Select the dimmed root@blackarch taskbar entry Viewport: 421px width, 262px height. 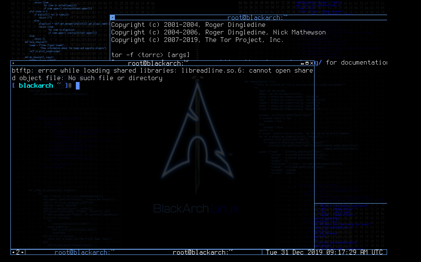pyautogui.click(x=84, y=252)
